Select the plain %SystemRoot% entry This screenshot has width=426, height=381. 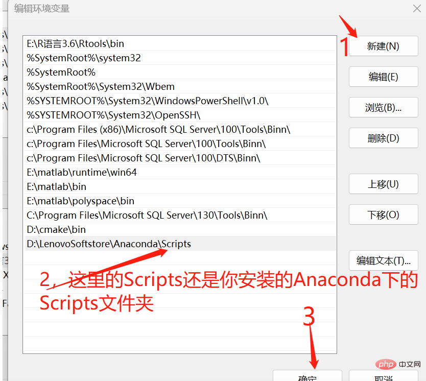pyautogui.click(x=180, y=72)
